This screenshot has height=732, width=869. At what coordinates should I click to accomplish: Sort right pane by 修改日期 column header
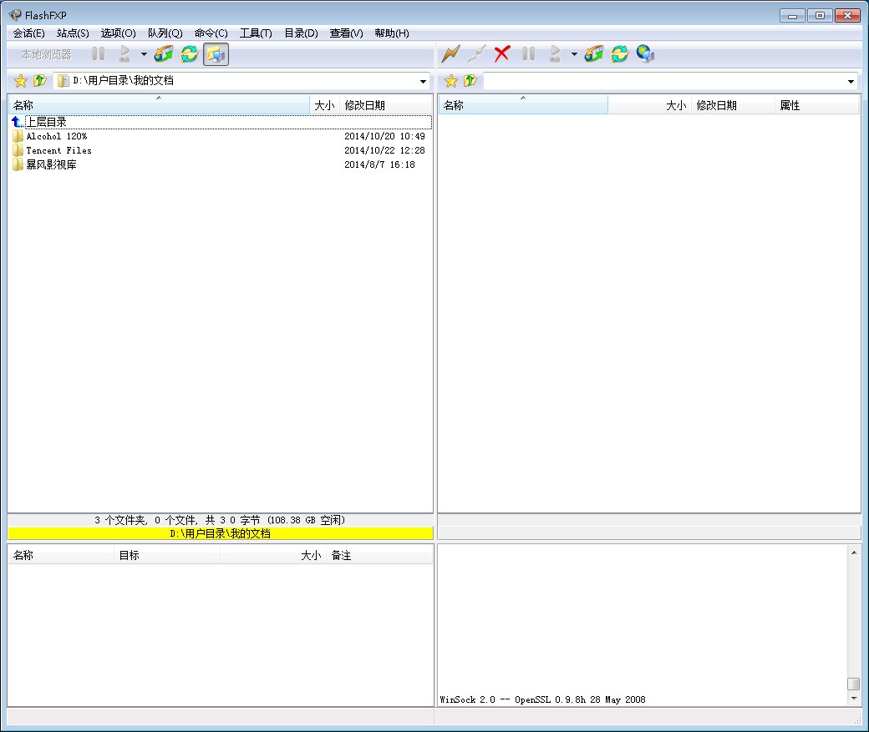[733, 105]
